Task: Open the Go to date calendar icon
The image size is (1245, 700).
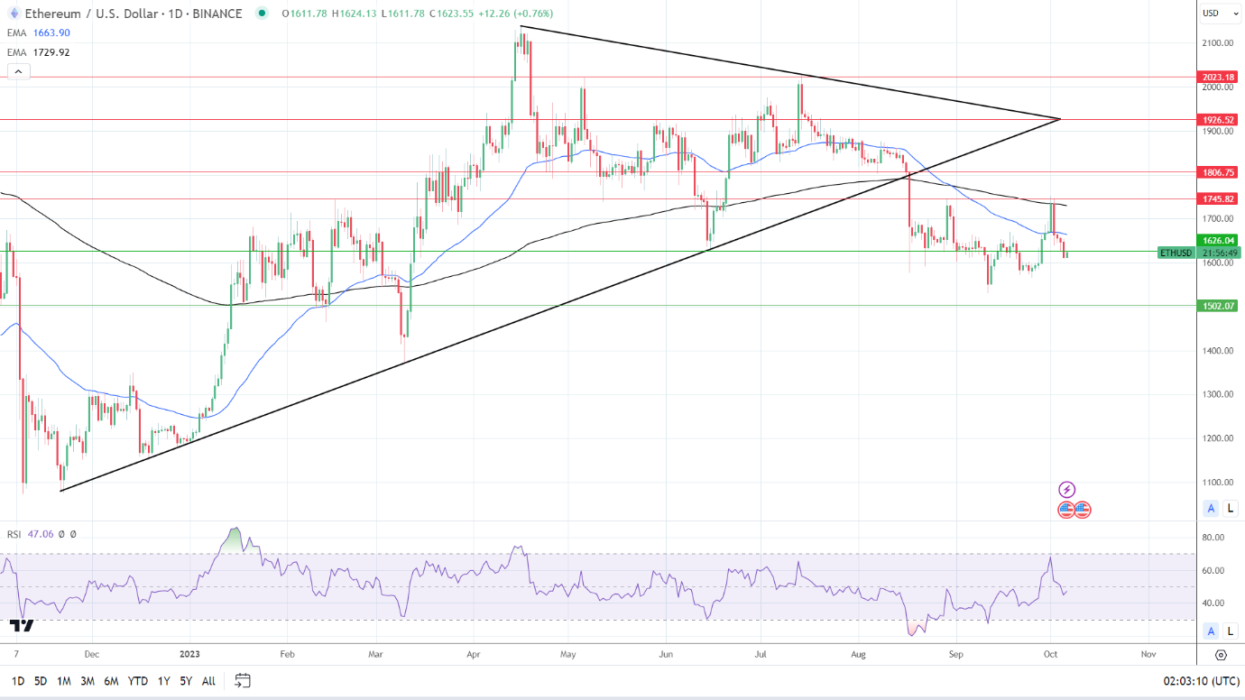Action: coord(242,680)
